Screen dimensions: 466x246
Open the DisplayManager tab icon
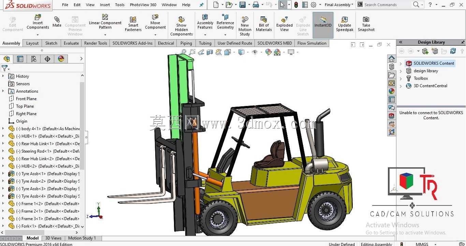[61, 59]
